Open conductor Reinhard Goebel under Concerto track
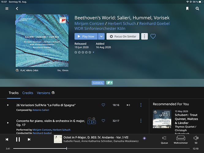This screenshot has width=204, height=153. coord(42,133)
